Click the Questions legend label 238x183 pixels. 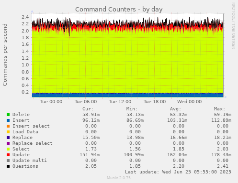click(x=25, y=166)
